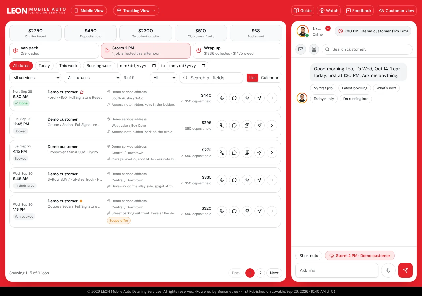
Task: Call customer for the $270 job
Action: 222,153
